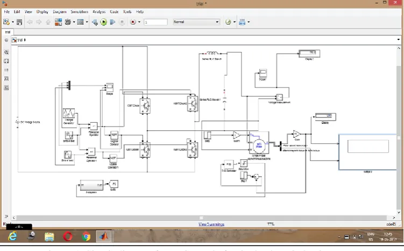Screen dimensions: 404x251
Task: Click the Step Back toolbar icon
Action: pos(95,22)
